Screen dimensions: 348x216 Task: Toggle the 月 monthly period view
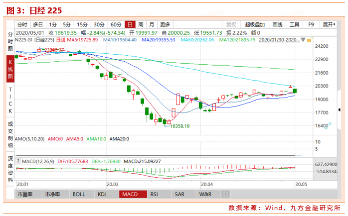coord(152,24)
